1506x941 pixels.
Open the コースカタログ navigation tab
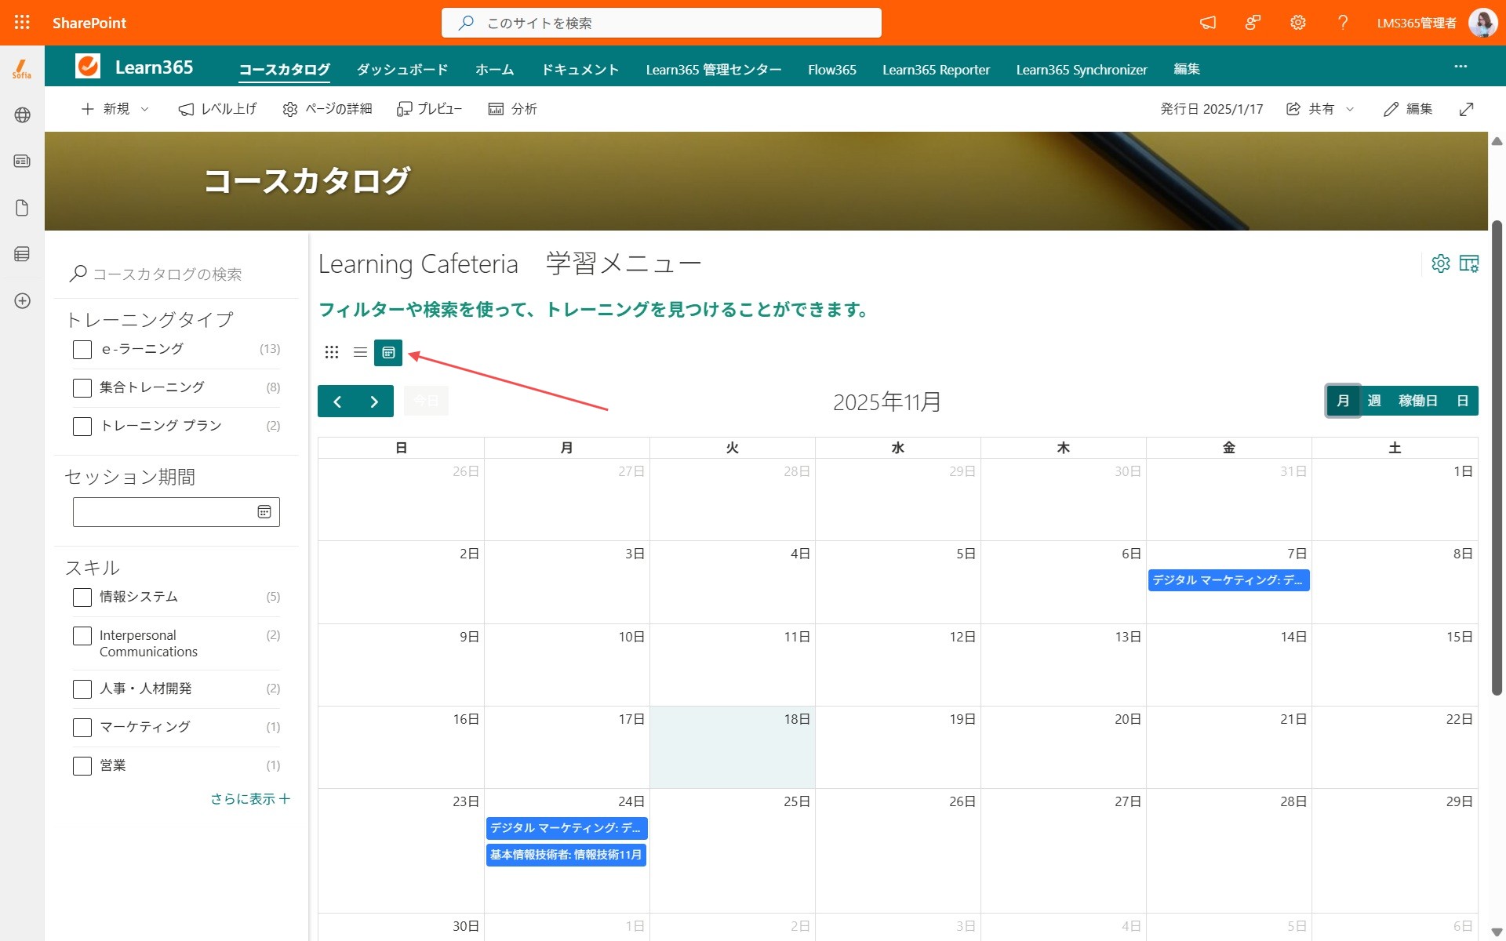(x=284, y=69)
